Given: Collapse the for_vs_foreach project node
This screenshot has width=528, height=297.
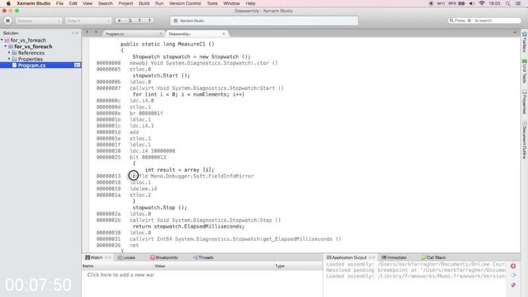Looking at the screenshot, I should coord(6,46).
